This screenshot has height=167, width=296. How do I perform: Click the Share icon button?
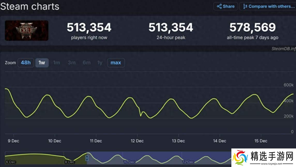pos(225,6)
